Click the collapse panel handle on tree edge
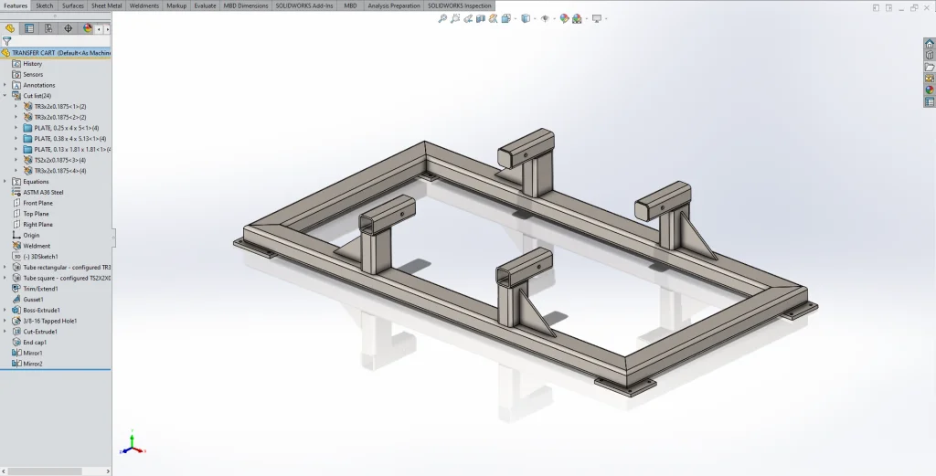This screenshot has width=936, height=476. pyautogui.click(x=112, y=238)
